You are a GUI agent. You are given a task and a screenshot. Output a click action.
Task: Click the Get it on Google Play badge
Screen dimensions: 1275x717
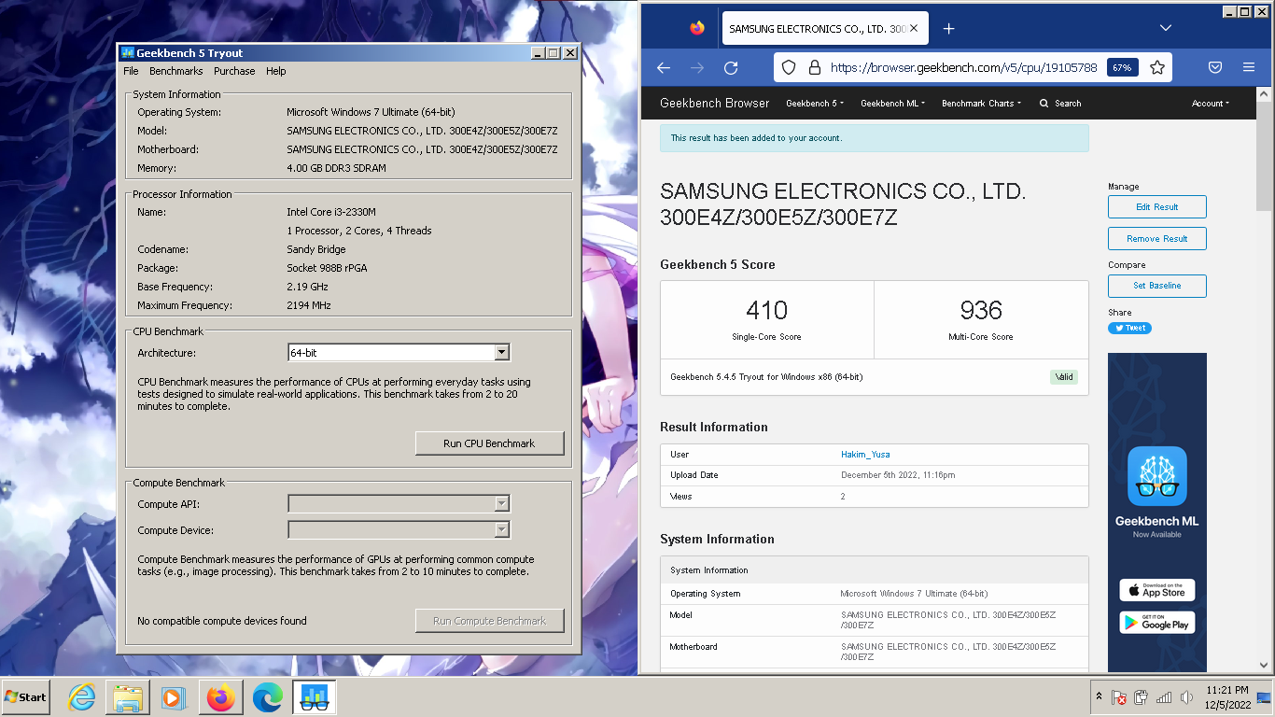[1157, 623]
